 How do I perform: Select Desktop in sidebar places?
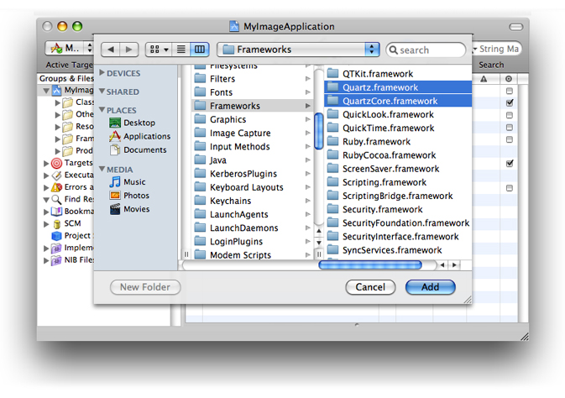[138, 123]
